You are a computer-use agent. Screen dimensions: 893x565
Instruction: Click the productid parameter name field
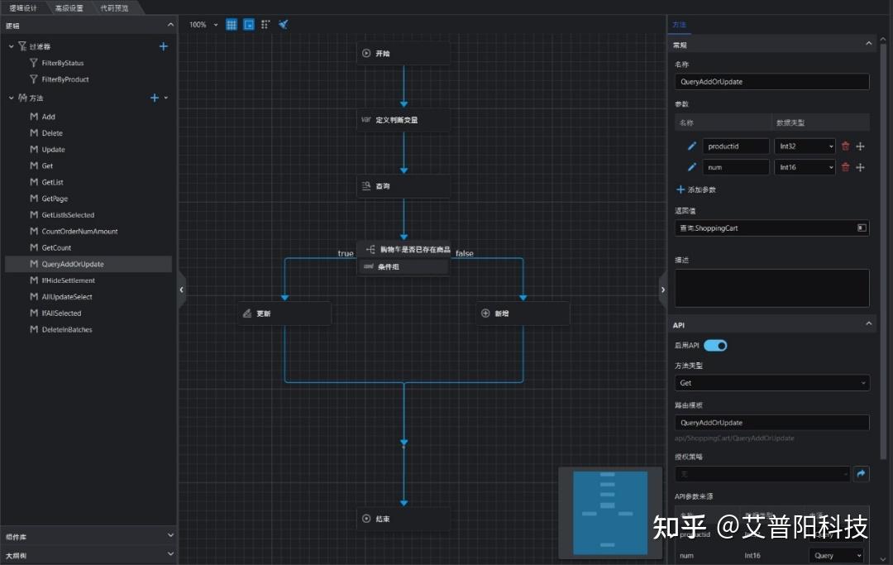coord(736,146)
